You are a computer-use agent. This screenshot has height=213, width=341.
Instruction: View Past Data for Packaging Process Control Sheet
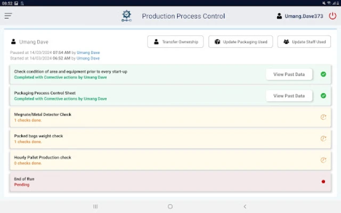[x=289, y=96]
